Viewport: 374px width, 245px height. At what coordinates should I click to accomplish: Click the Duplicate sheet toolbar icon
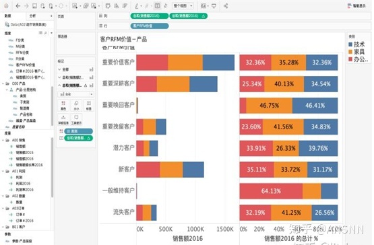tap(86, 6)
